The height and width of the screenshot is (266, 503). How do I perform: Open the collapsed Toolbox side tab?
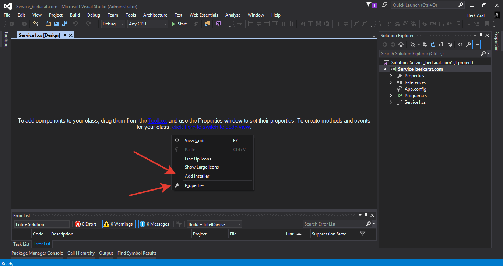point(6,39)
